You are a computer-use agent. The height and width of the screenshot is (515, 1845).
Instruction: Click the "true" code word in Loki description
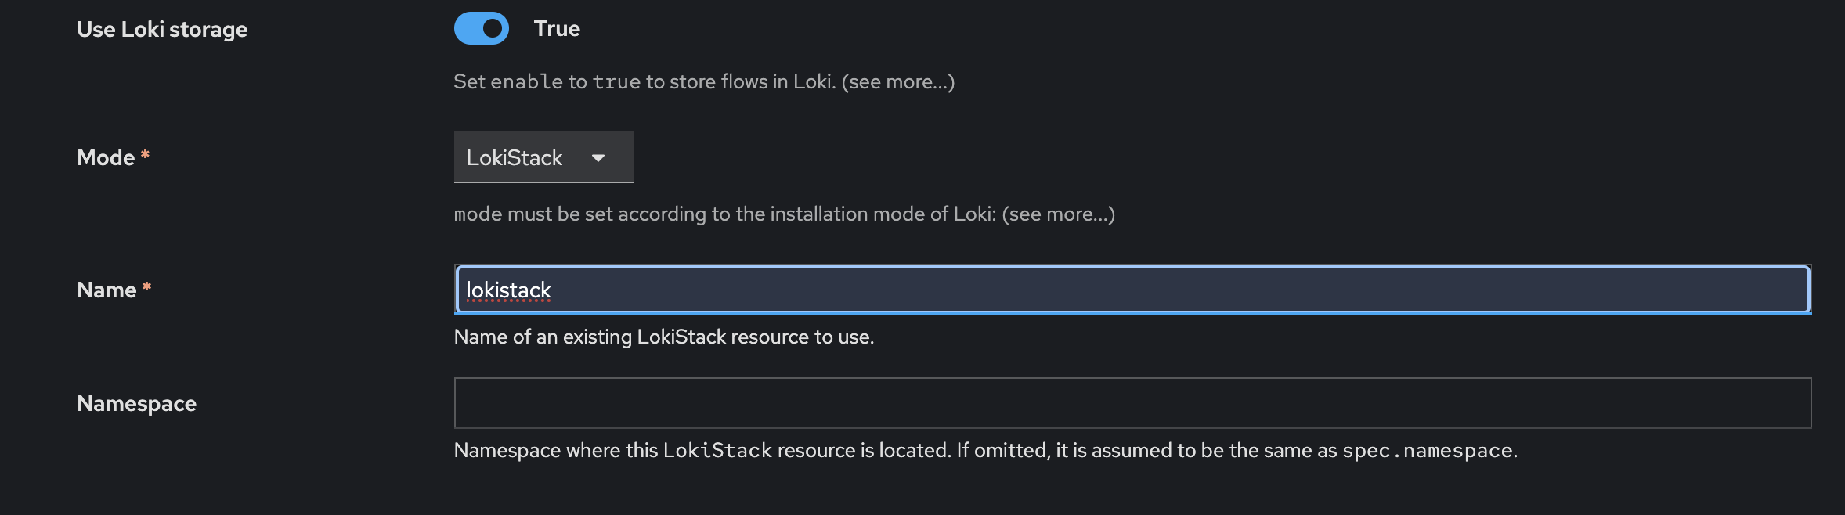tap(616, 82)
